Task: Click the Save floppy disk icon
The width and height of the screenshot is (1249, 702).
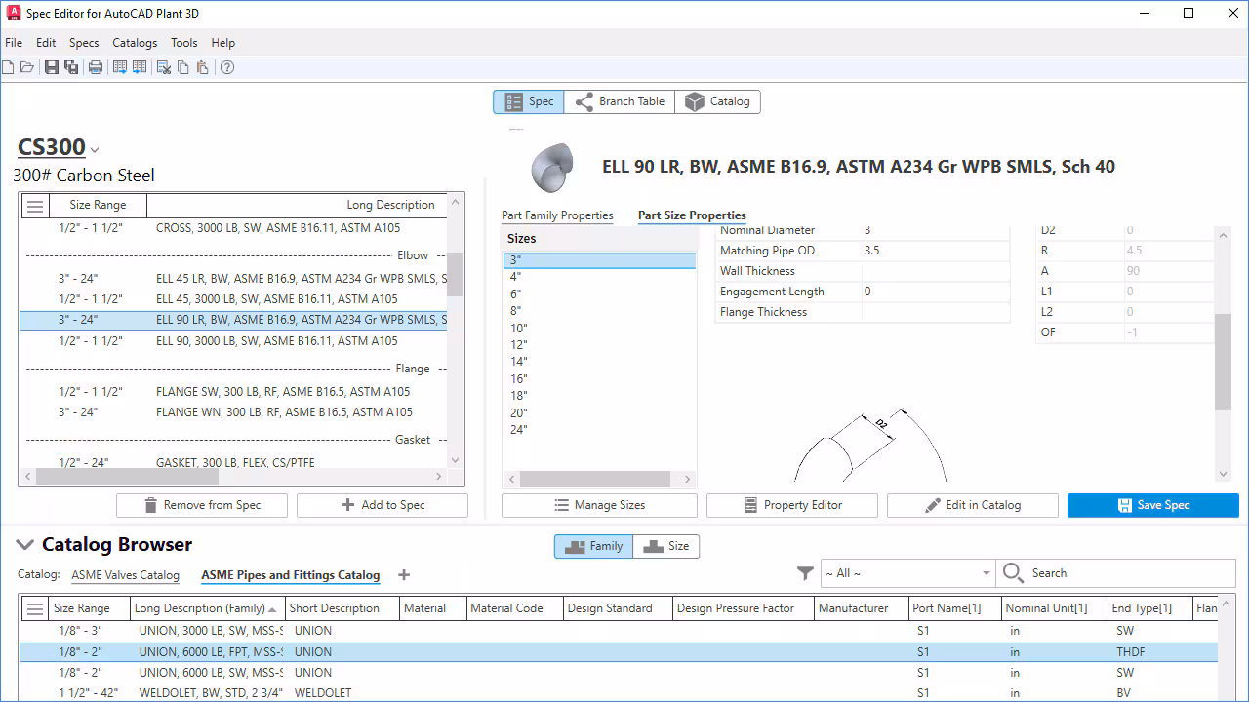Action: click(x=51, y=67)
